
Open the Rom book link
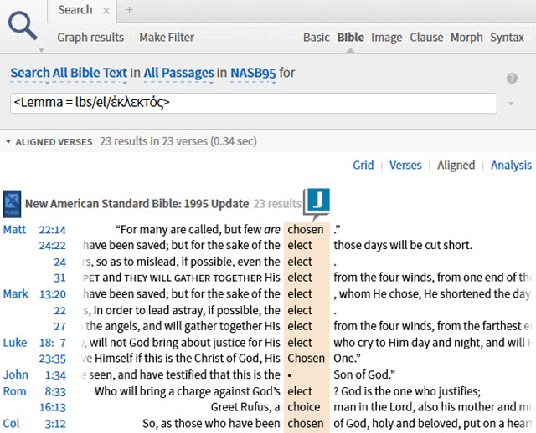15,391
